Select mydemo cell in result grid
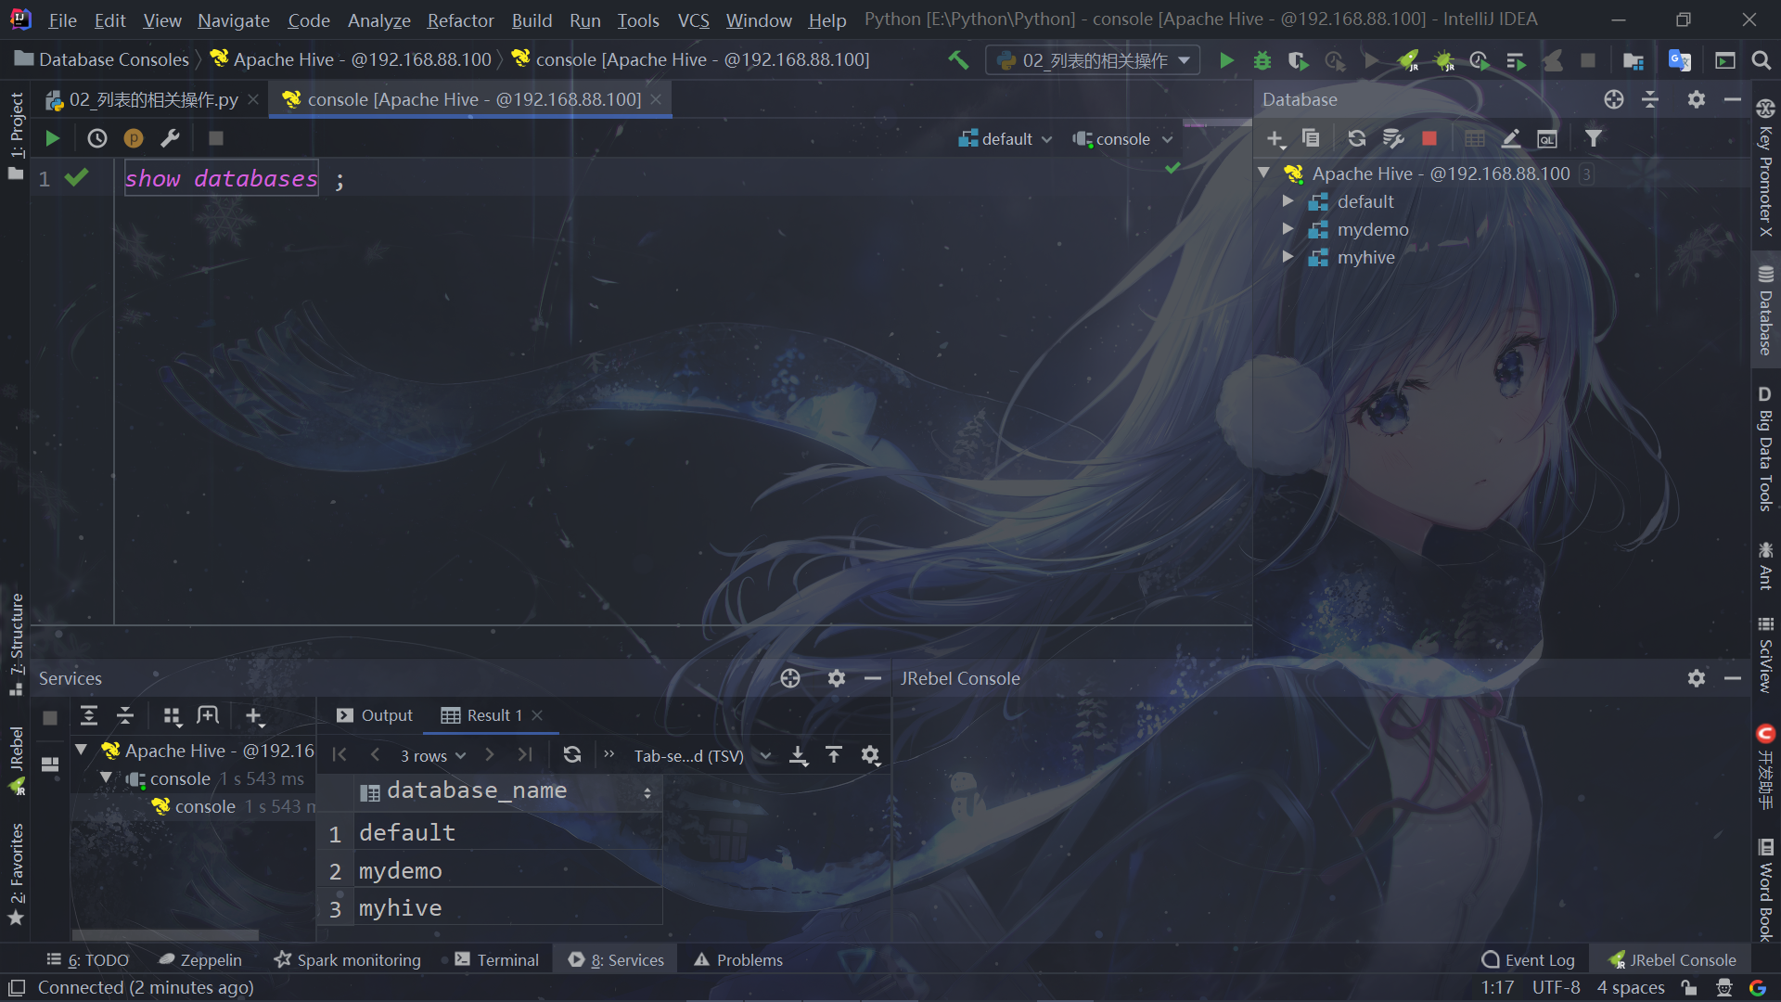 point(508,870)
